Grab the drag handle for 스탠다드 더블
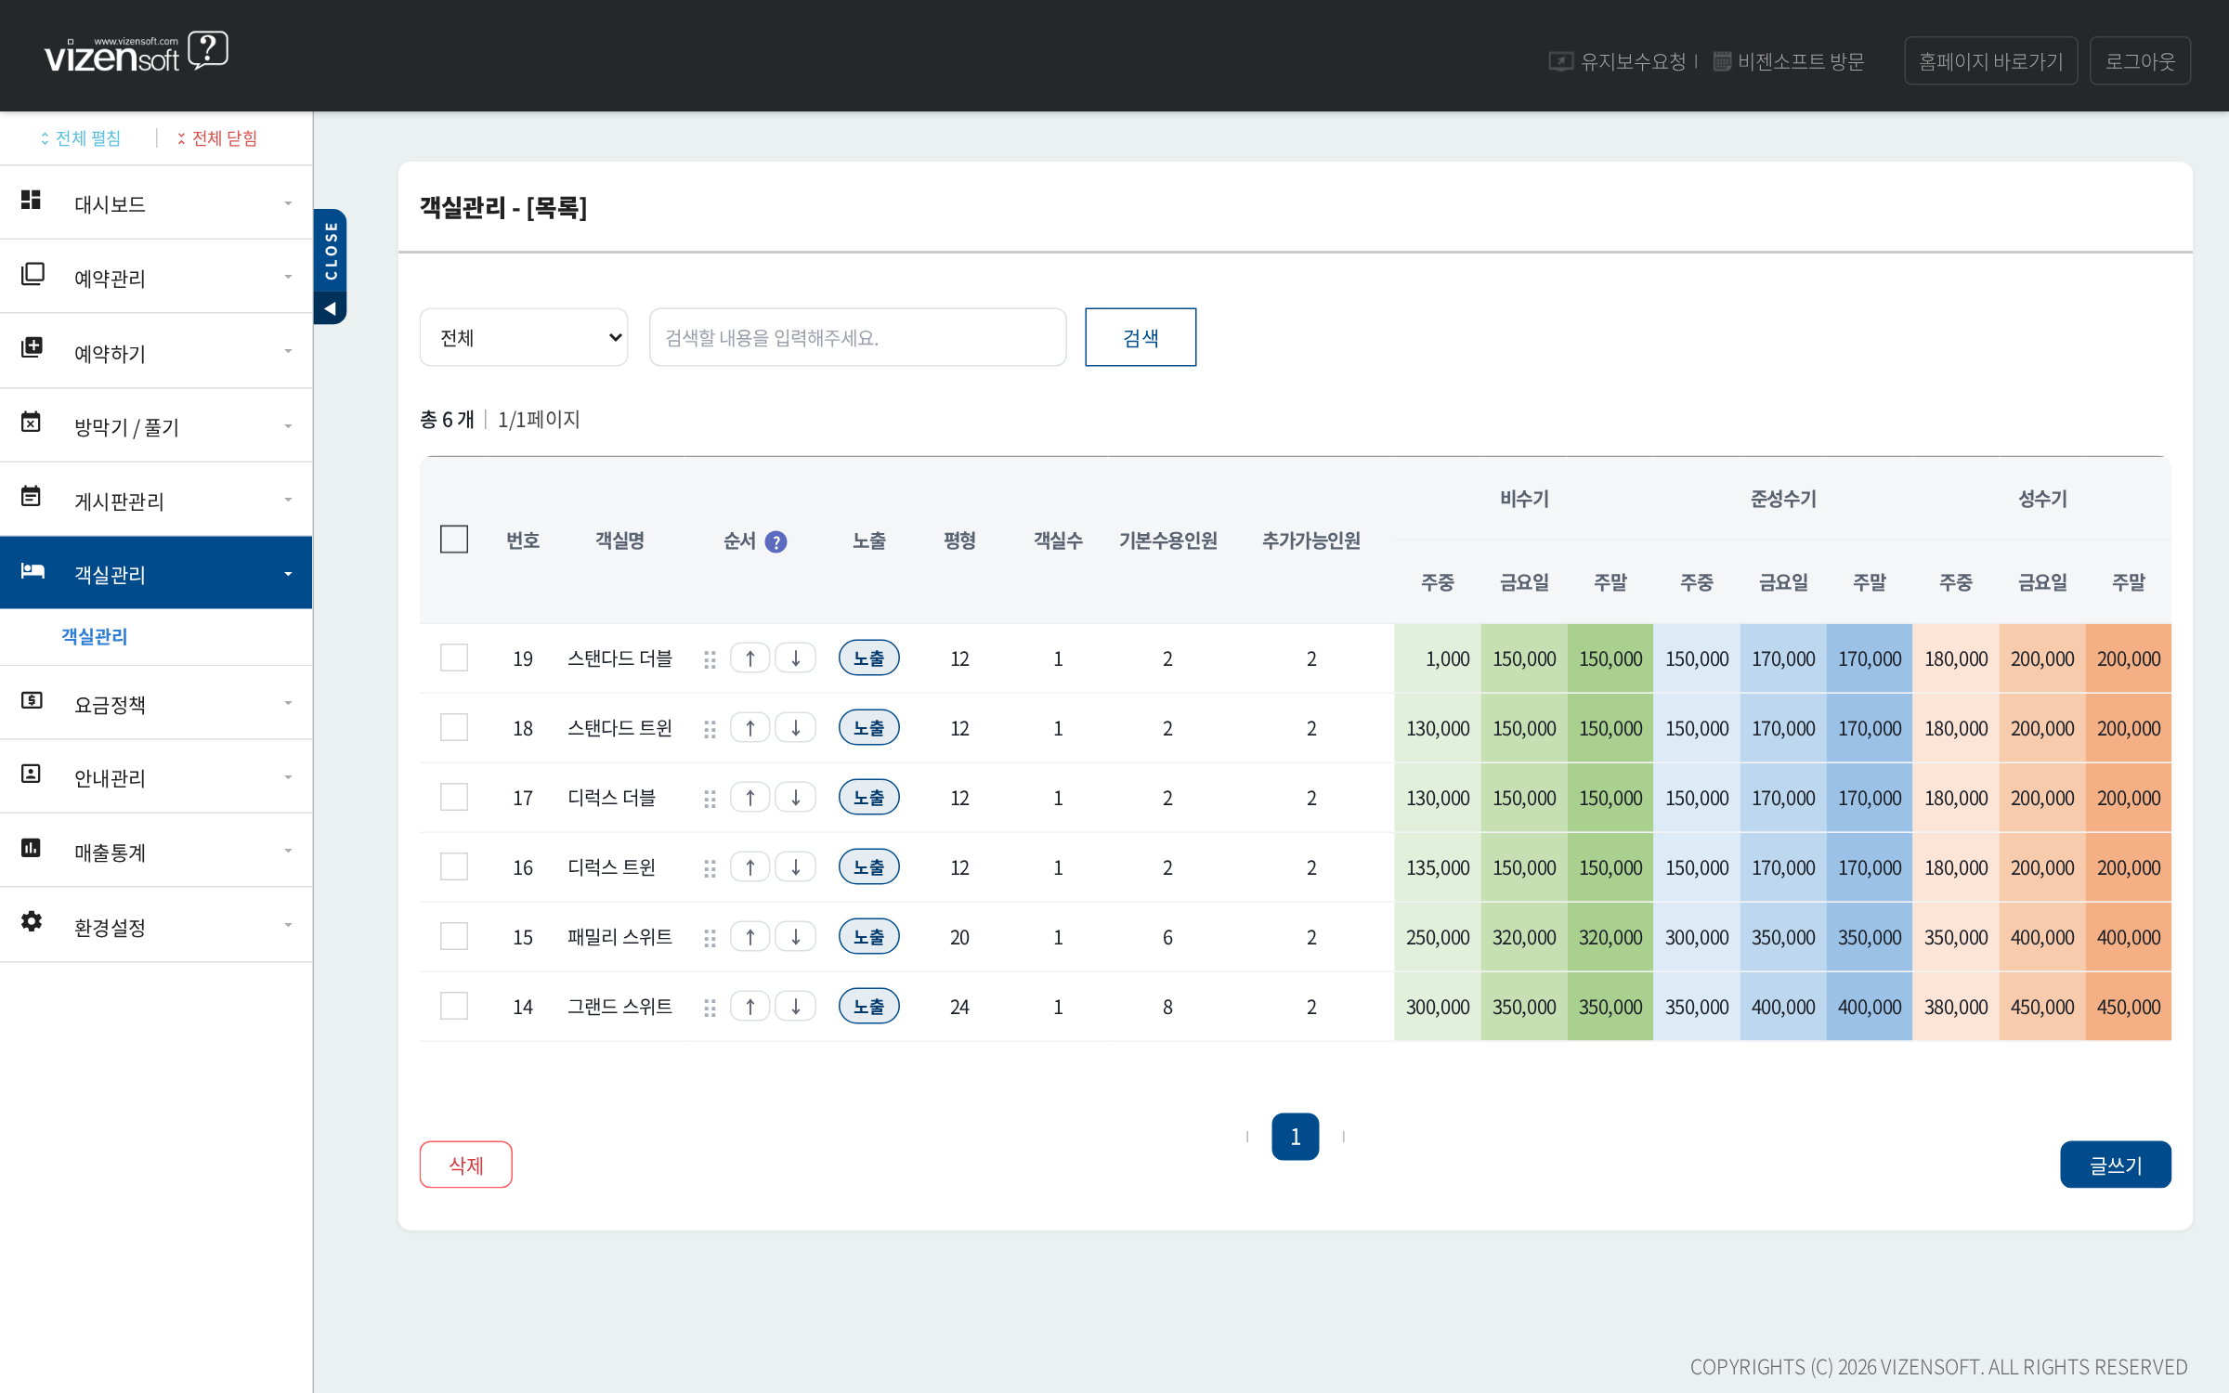 point(710,659)
